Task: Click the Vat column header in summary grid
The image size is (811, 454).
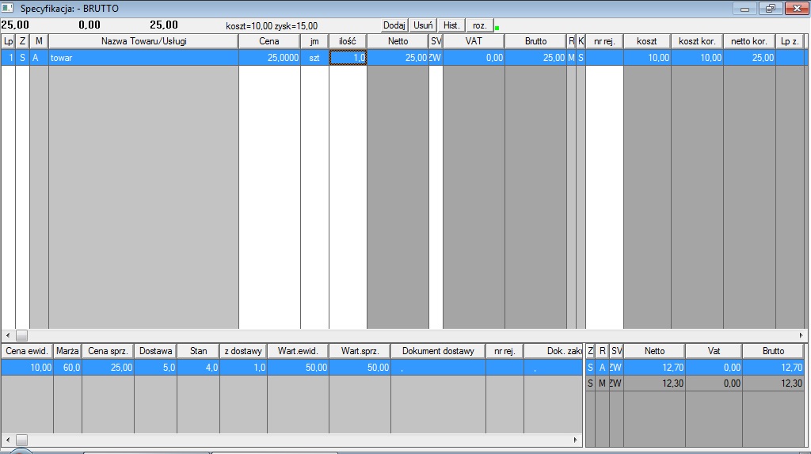Action: [713, 351]
